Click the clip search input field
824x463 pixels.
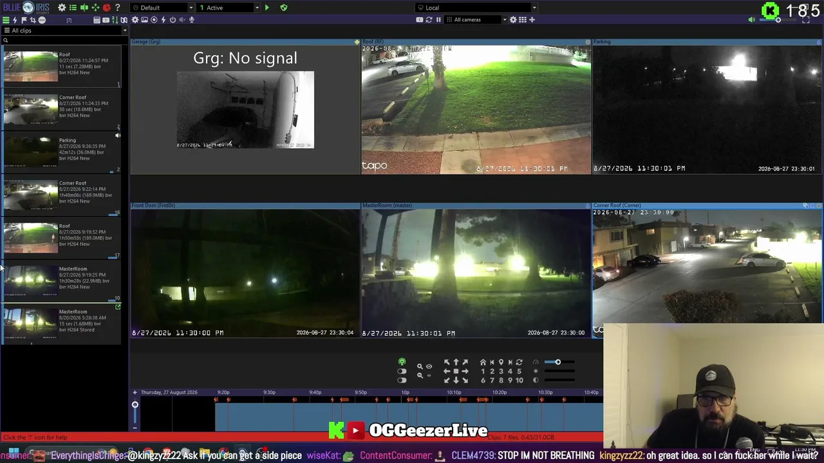(x=64, y=41)
